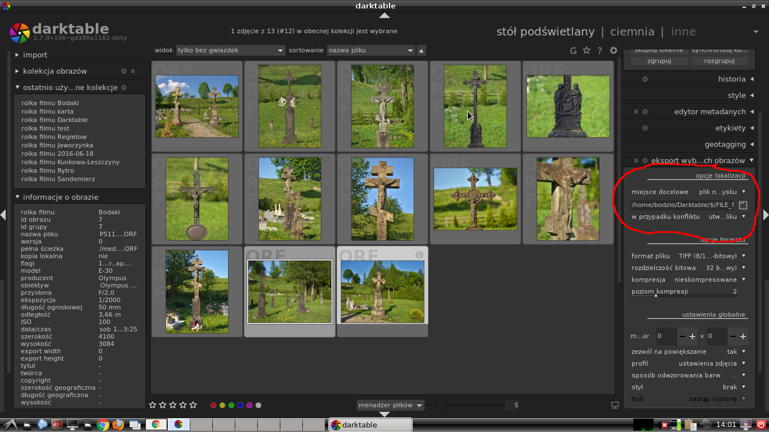Screen dimensions: 769x432
Task: Apply the purple color label
Action: 249,405
